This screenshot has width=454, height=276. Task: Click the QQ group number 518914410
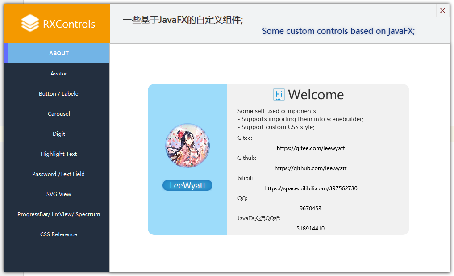tap(310, 229)
